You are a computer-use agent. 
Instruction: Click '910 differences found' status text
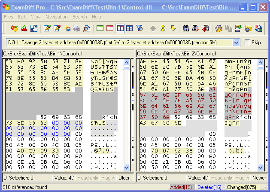25,187
